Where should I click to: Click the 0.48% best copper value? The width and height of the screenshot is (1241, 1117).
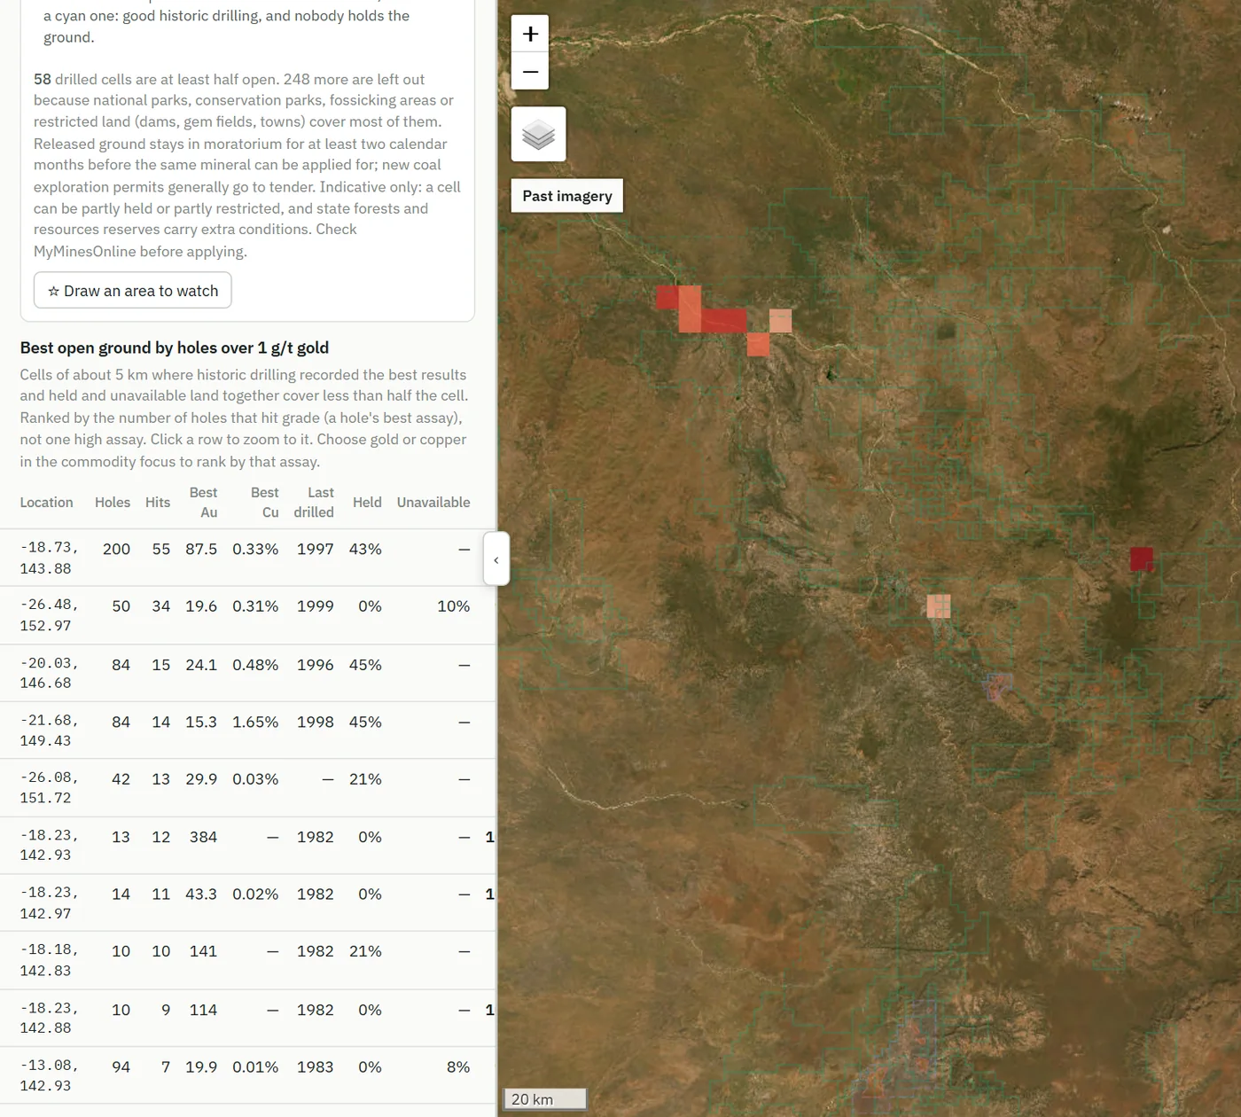[x=255, y=665]
